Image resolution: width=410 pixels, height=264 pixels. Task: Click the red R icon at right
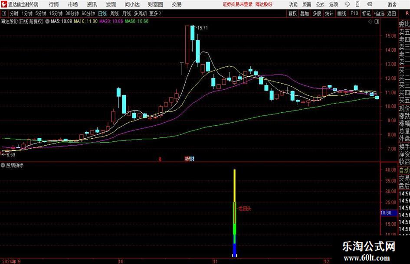407,13
